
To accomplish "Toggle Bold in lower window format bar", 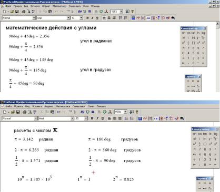I will (x=92, y=118).
